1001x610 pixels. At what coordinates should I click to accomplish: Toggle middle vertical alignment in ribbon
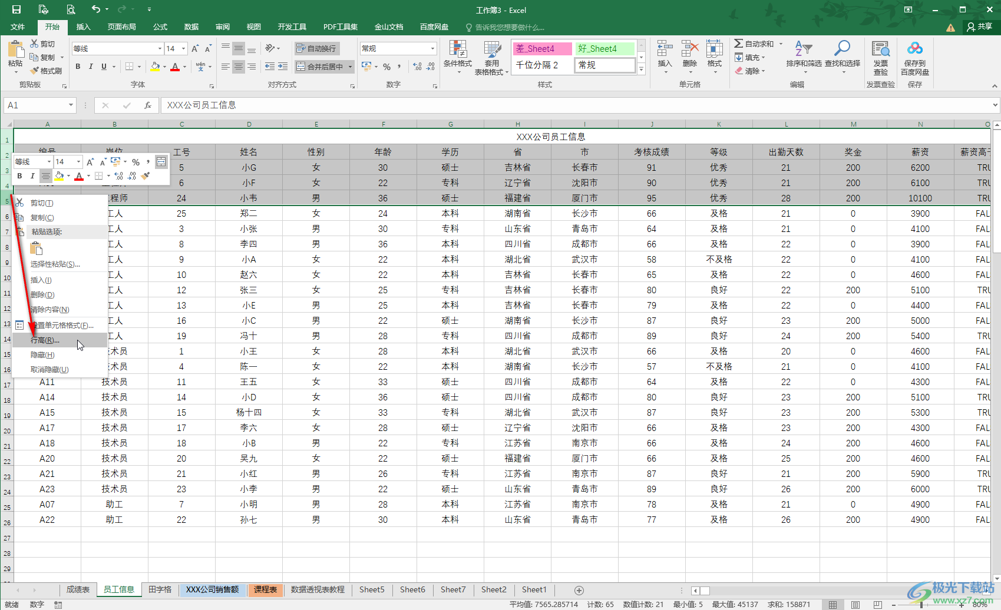point(239,48)
